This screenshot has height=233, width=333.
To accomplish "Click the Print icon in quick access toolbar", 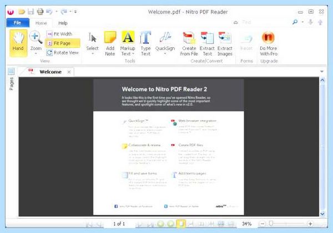I will coord(40,12).
